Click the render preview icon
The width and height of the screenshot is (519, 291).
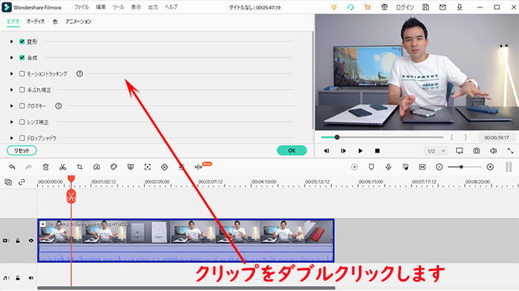[354, 167]
